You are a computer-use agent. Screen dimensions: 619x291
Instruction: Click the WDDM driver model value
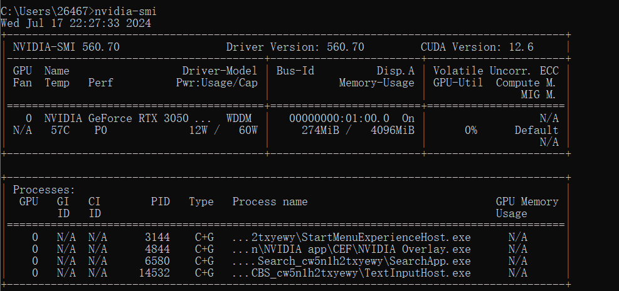coord(239,118)
